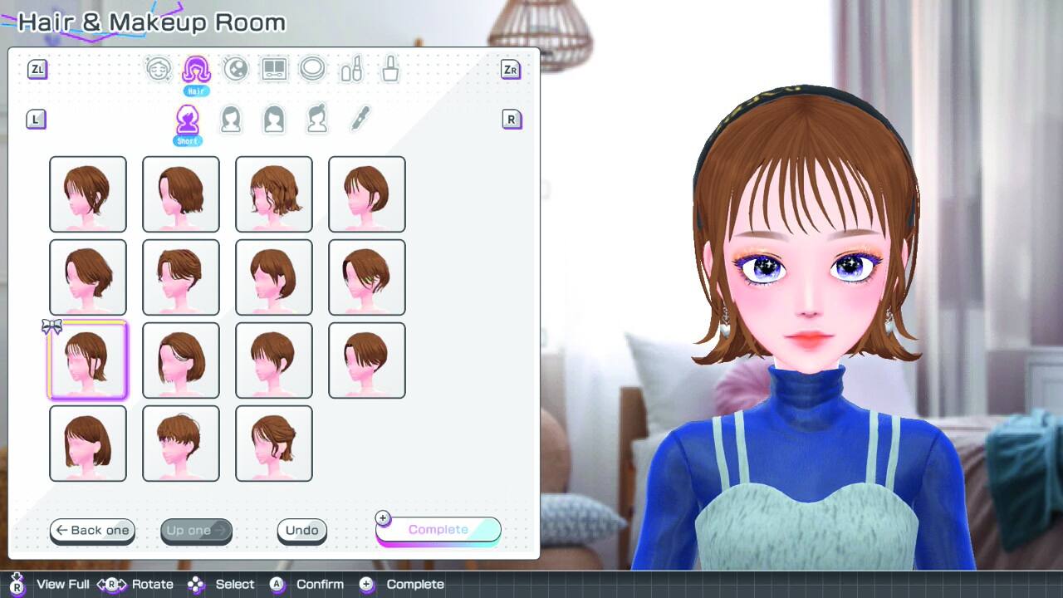Click Confirm in the bottom bar
Screen dimensions: 1063x598
[320, 584]
